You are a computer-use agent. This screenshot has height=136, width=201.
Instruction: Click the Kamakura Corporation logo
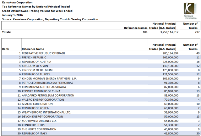click(x=190, y=11)
